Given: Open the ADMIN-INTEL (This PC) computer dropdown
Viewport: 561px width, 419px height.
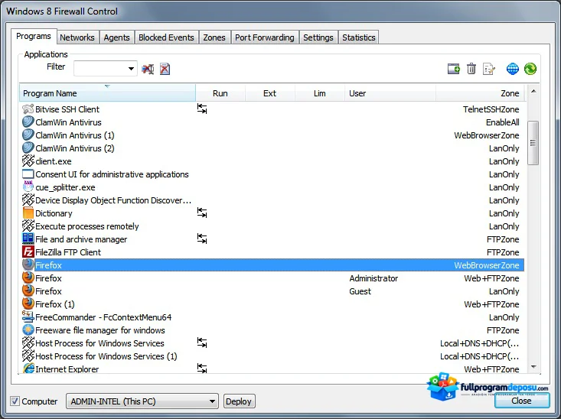Looking at the screenshot, I should 142,401.
